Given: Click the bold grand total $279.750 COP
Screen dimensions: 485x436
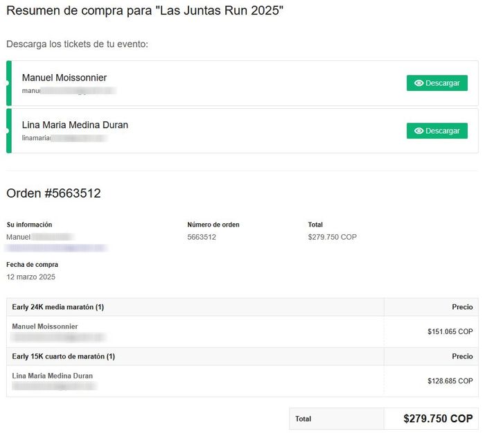Looking at the screenshot, I should point(438,419).
